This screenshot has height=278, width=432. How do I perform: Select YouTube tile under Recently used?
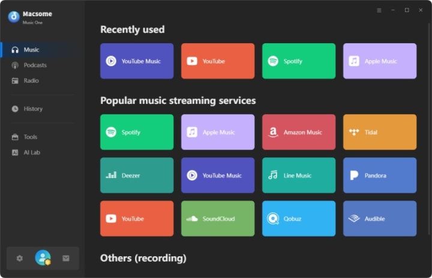(x=218, y=61)
